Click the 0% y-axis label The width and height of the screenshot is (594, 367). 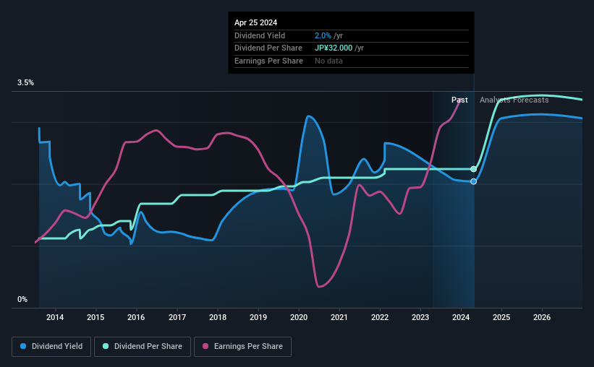click(22, 299)
